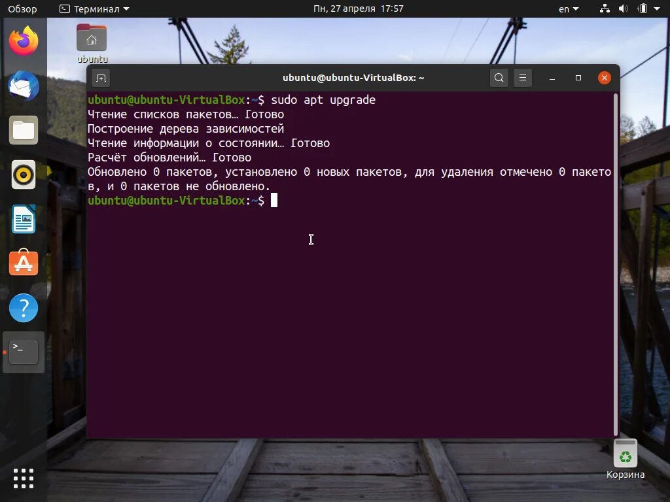Show the applications grid
This screenshot has height=502, width=670.
24,478
